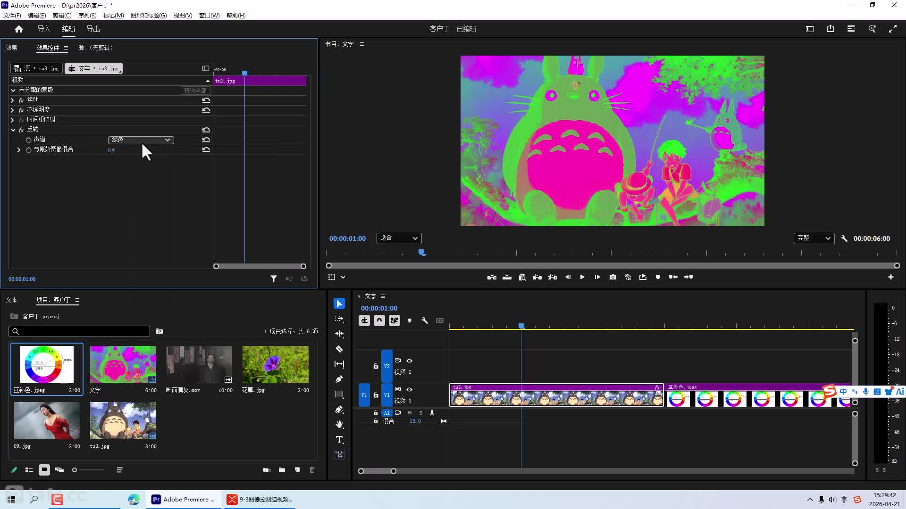Toggle animation stopwatch for 声道
The image size is (906, 509).
click(x=29, y=140)
